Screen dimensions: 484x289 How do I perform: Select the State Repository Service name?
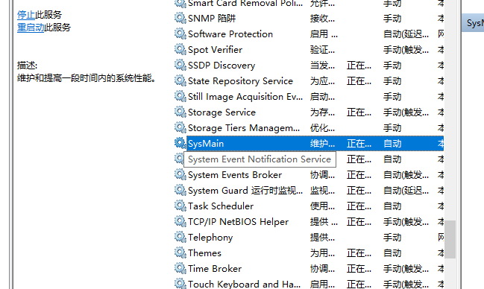240,81
